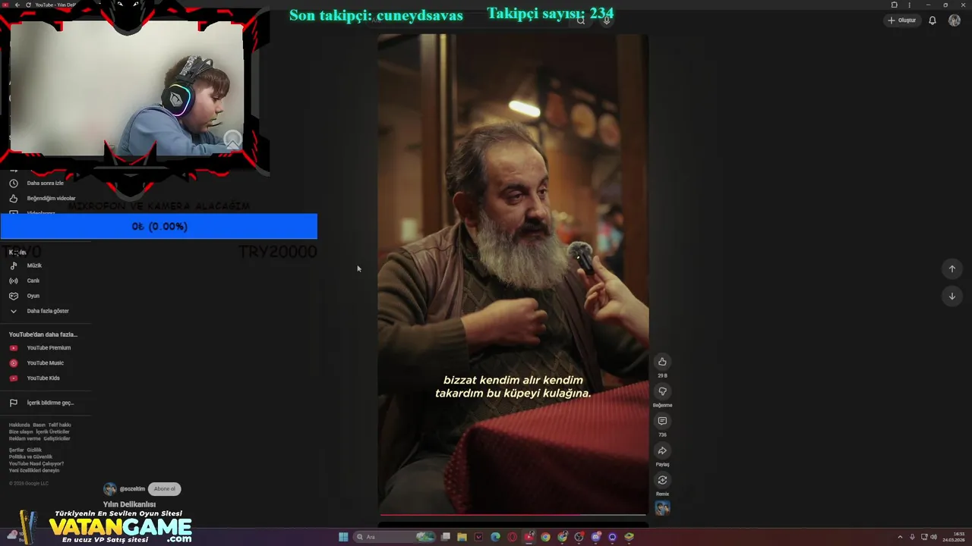This screenshot has width=972, height=546.
Task: Share the Short via Paylaş icon
Action: (x=662, y=450)
